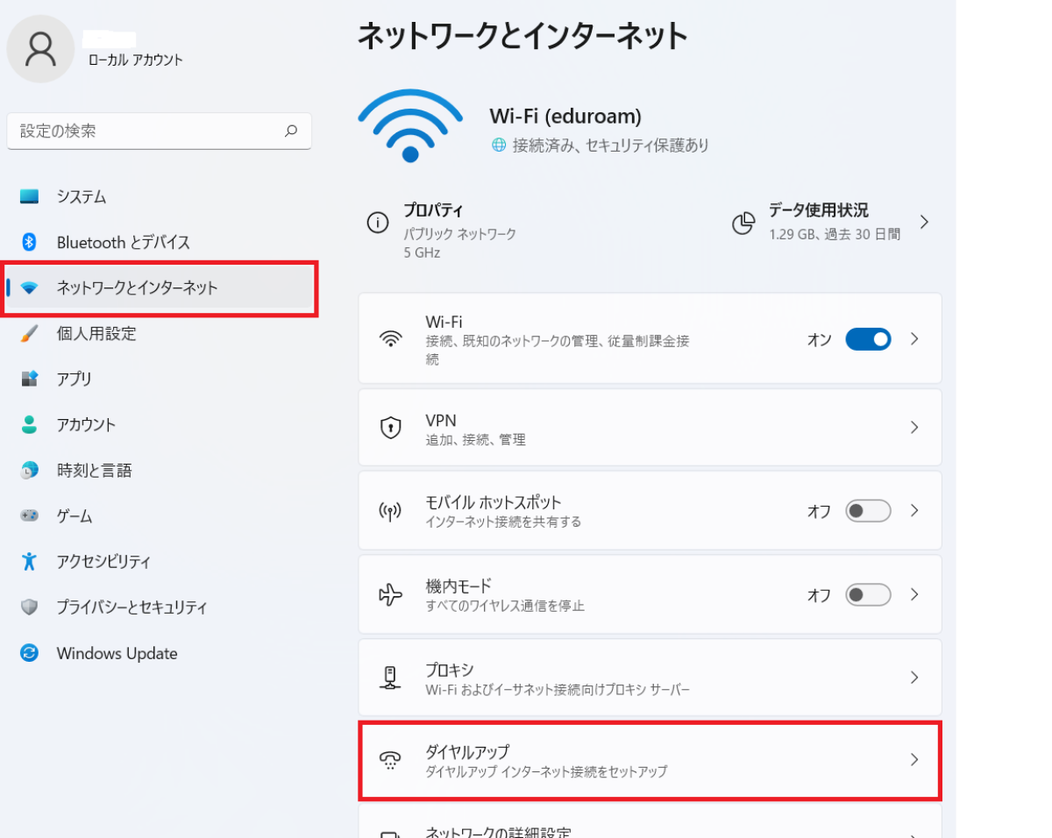Click the ローカル アカウント label

136,60
